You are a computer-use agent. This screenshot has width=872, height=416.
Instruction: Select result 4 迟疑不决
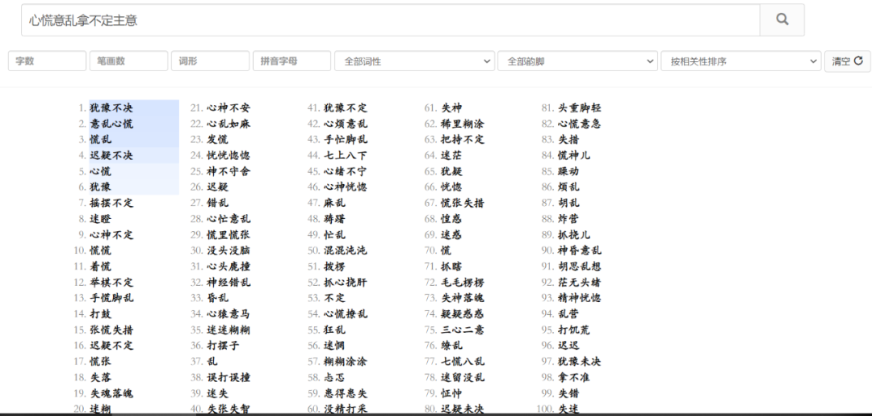[x=111, y=155]
